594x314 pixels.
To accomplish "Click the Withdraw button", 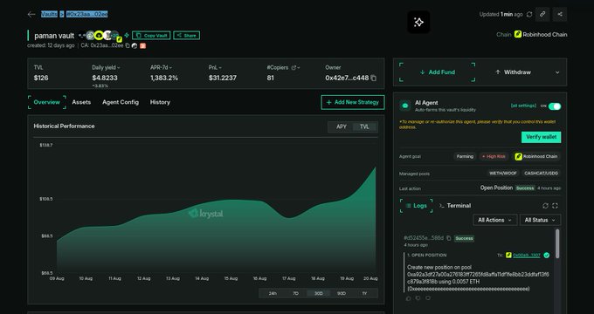I will [x=513, y=72].
